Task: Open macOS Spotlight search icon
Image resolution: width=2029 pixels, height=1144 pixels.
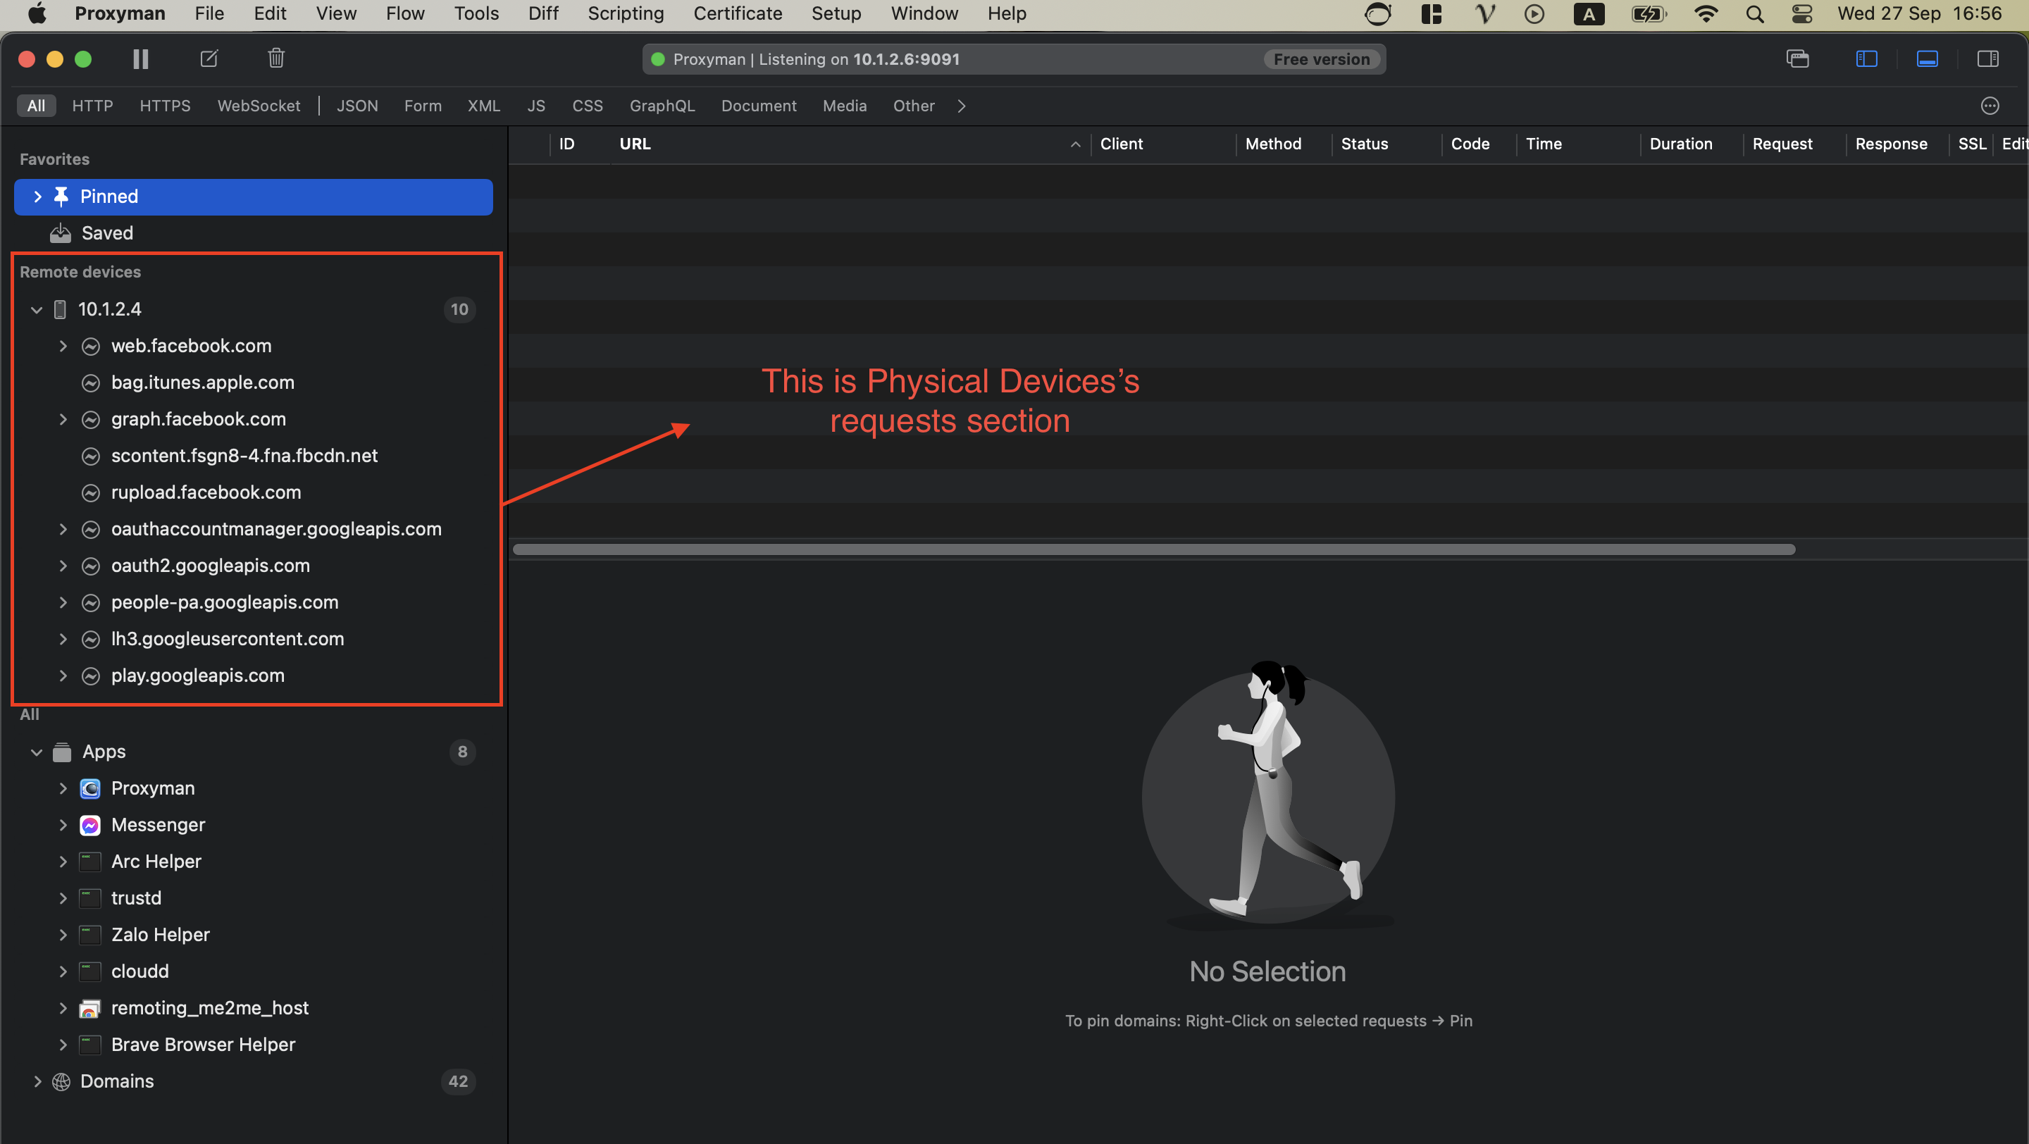Action: [x=1754, y=14]
